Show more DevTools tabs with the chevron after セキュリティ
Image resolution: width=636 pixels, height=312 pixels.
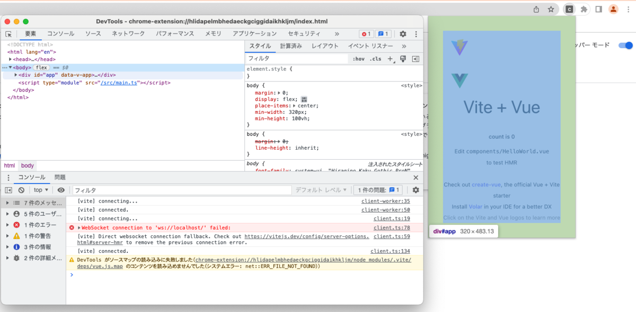click(337, 34)
